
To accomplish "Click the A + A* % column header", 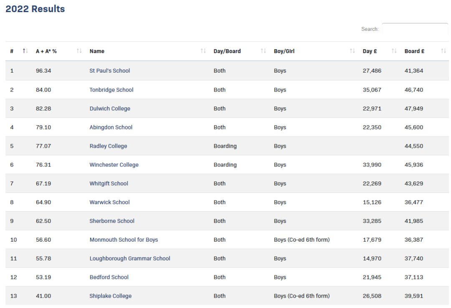I will point(46,51).
